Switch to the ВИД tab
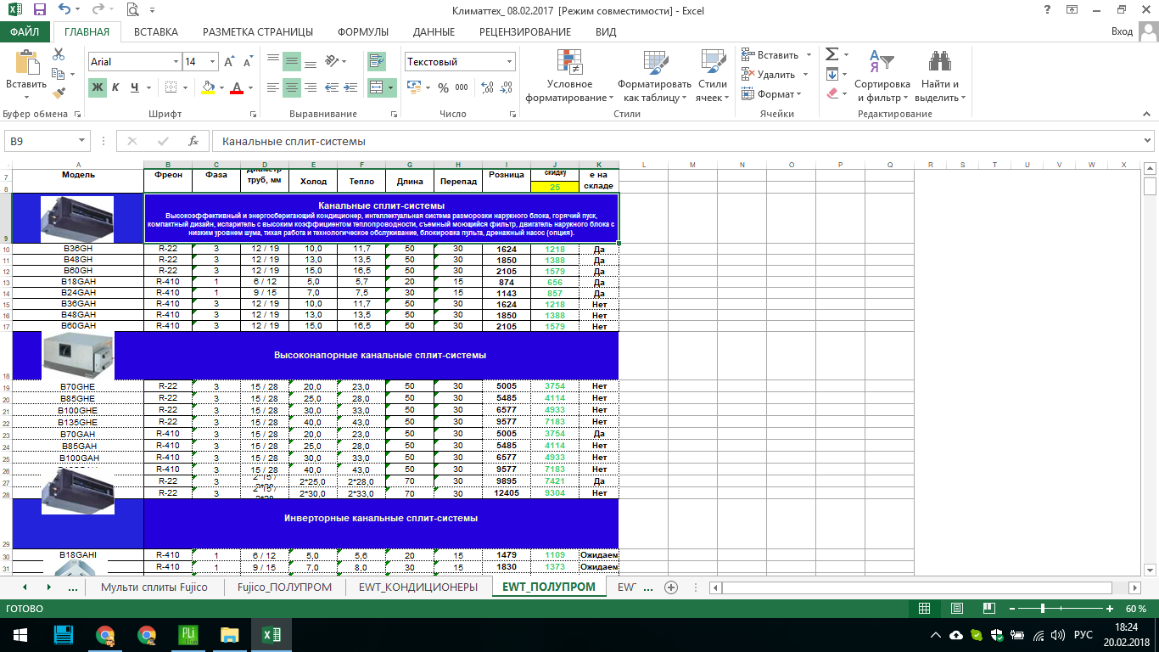This screenshot has width=1159, height=652. (606, 32)
